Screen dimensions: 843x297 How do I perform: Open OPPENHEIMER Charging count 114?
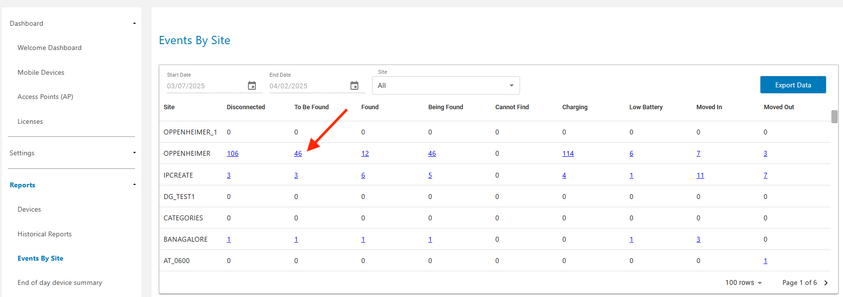[x=568, y=153]
